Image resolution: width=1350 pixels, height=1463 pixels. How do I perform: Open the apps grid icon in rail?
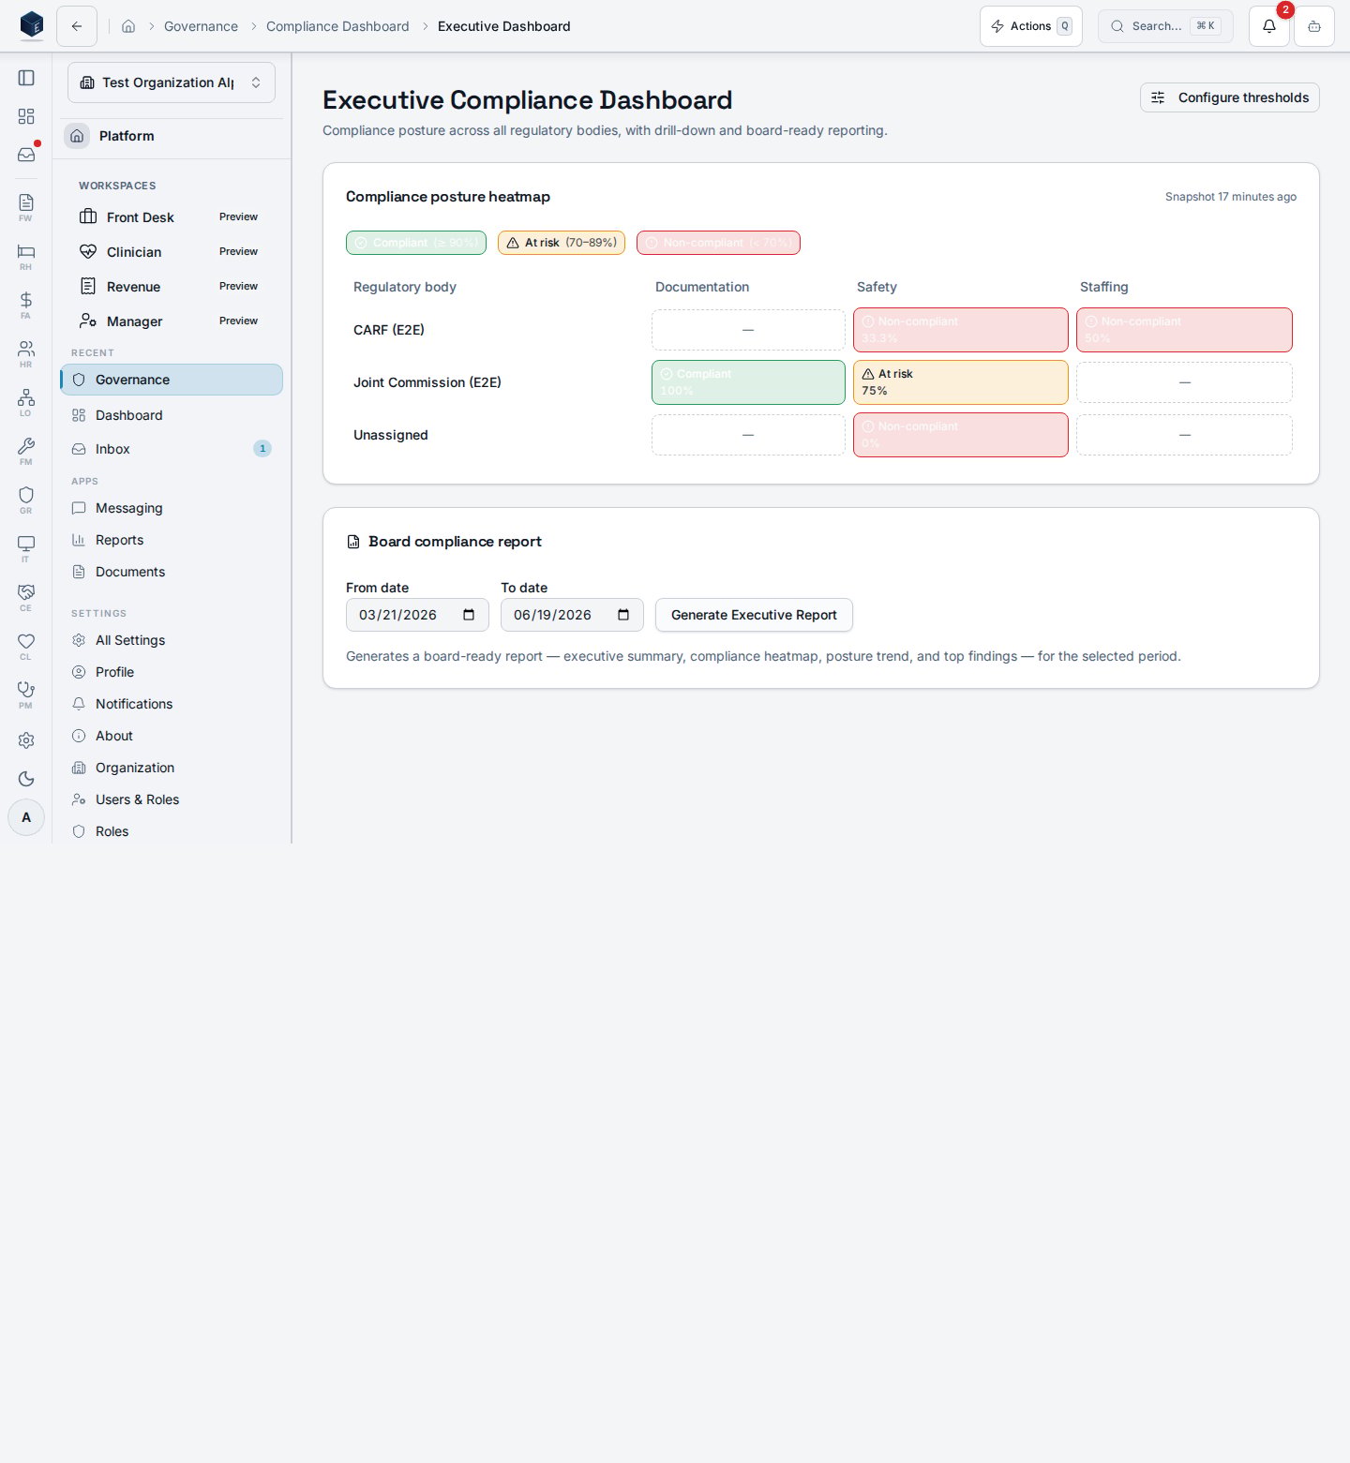point(26,116)
